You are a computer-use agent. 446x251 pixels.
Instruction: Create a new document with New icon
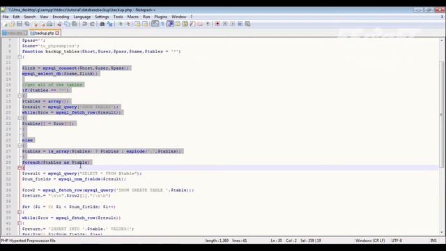[x=6, y=24]
